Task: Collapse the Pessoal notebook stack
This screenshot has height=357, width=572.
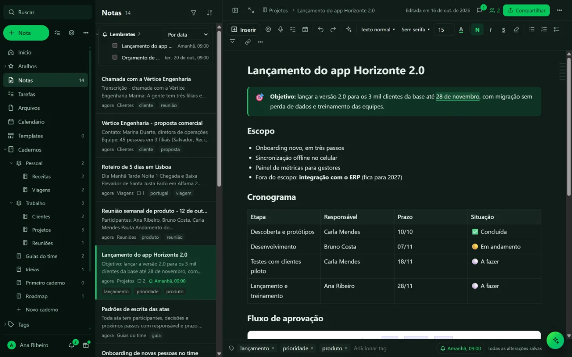Action: pos(12,163)
